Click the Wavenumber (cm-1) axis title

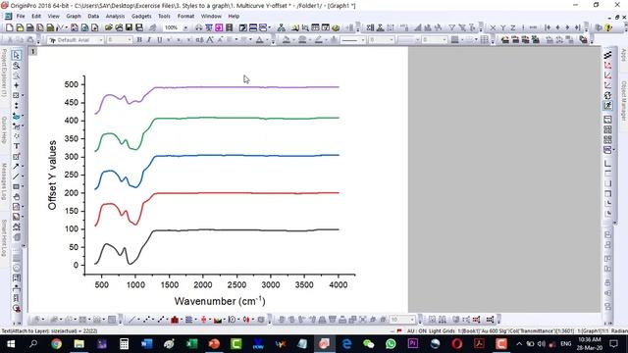[220, 301]
